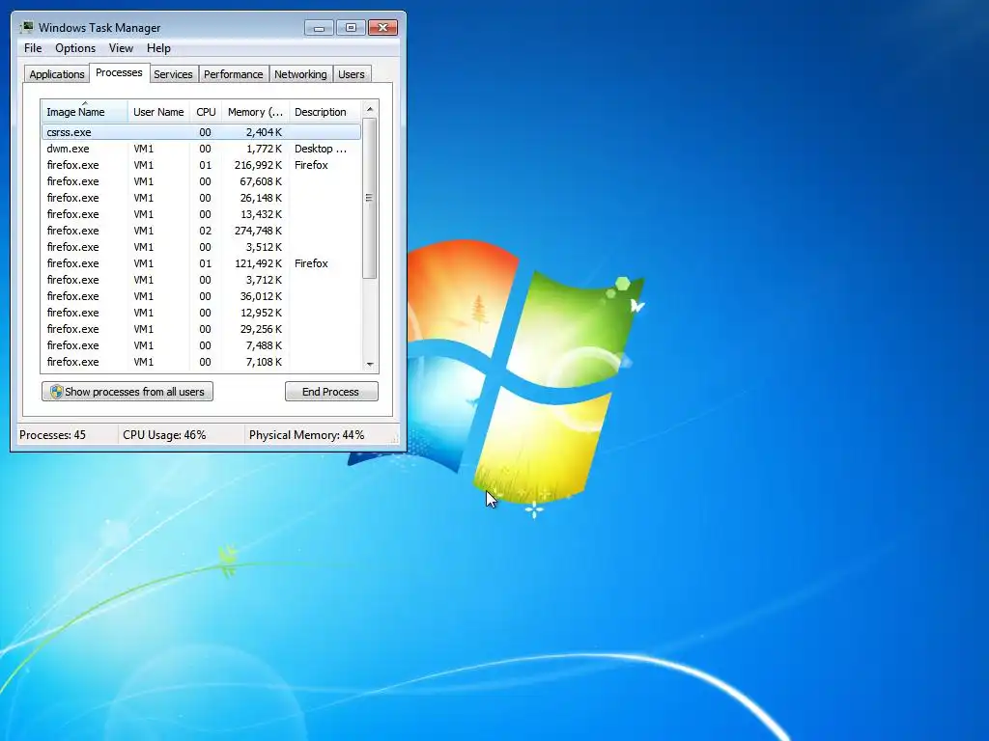Switch to the Users tab

tap(352, 74)
